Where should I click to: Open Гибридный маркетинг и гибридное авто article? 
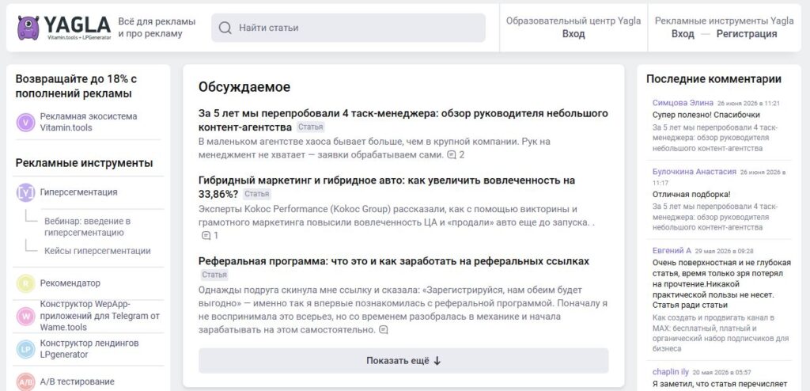386,188
